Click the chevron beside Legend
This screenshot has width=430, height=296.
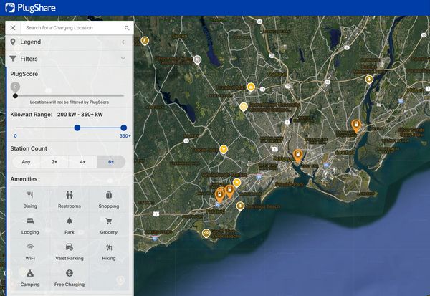pyautogui.click(x=123, y=42)
